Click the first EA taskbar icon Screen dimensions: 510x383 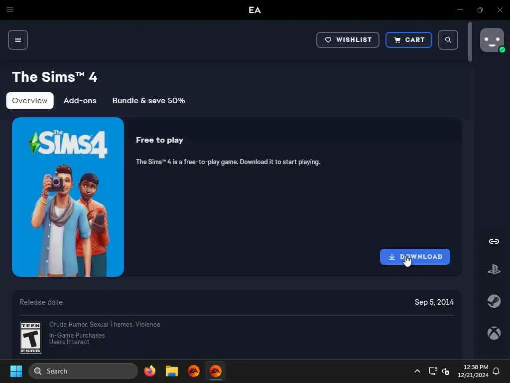click(x=194, y=371)
